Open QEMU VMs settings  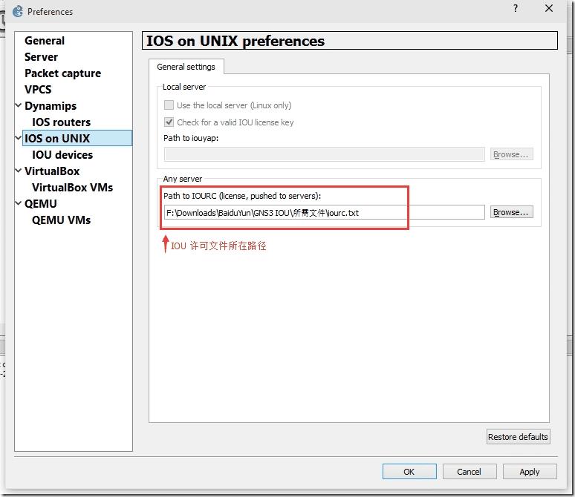tap(61, 220)
